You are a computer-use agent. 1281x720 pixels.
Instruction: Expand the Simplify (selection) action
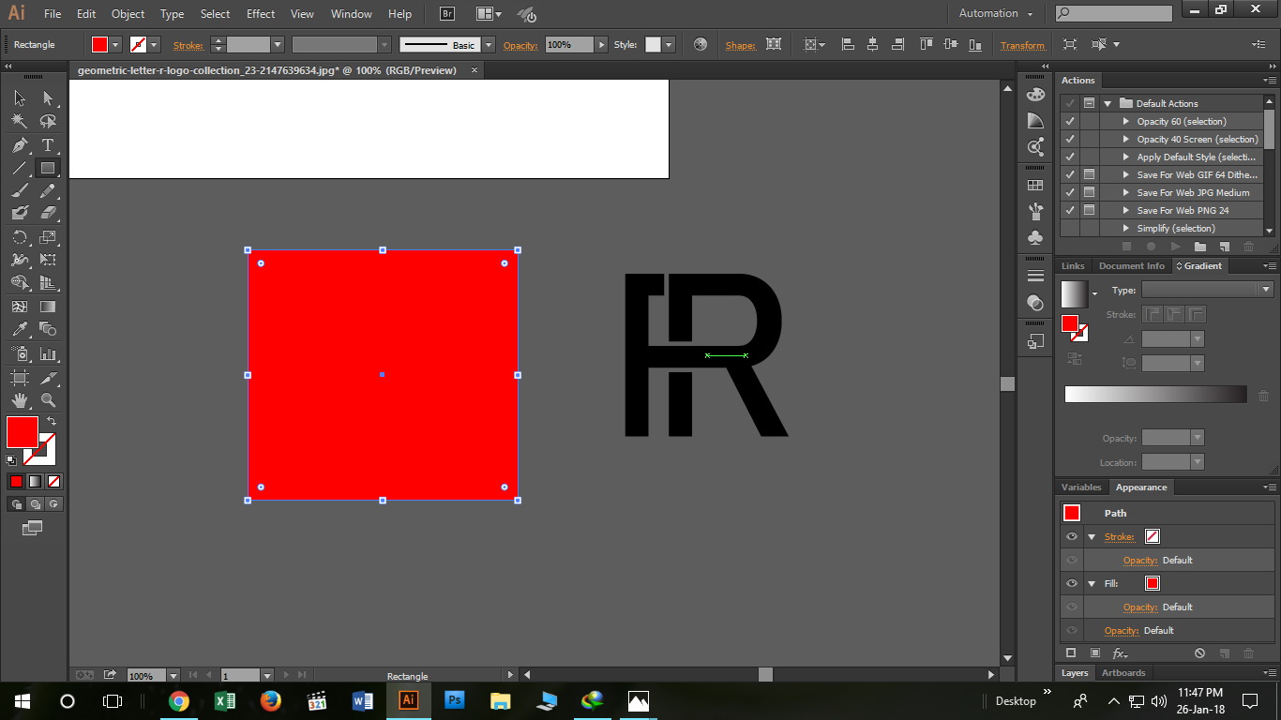(x=1126, y=228)
